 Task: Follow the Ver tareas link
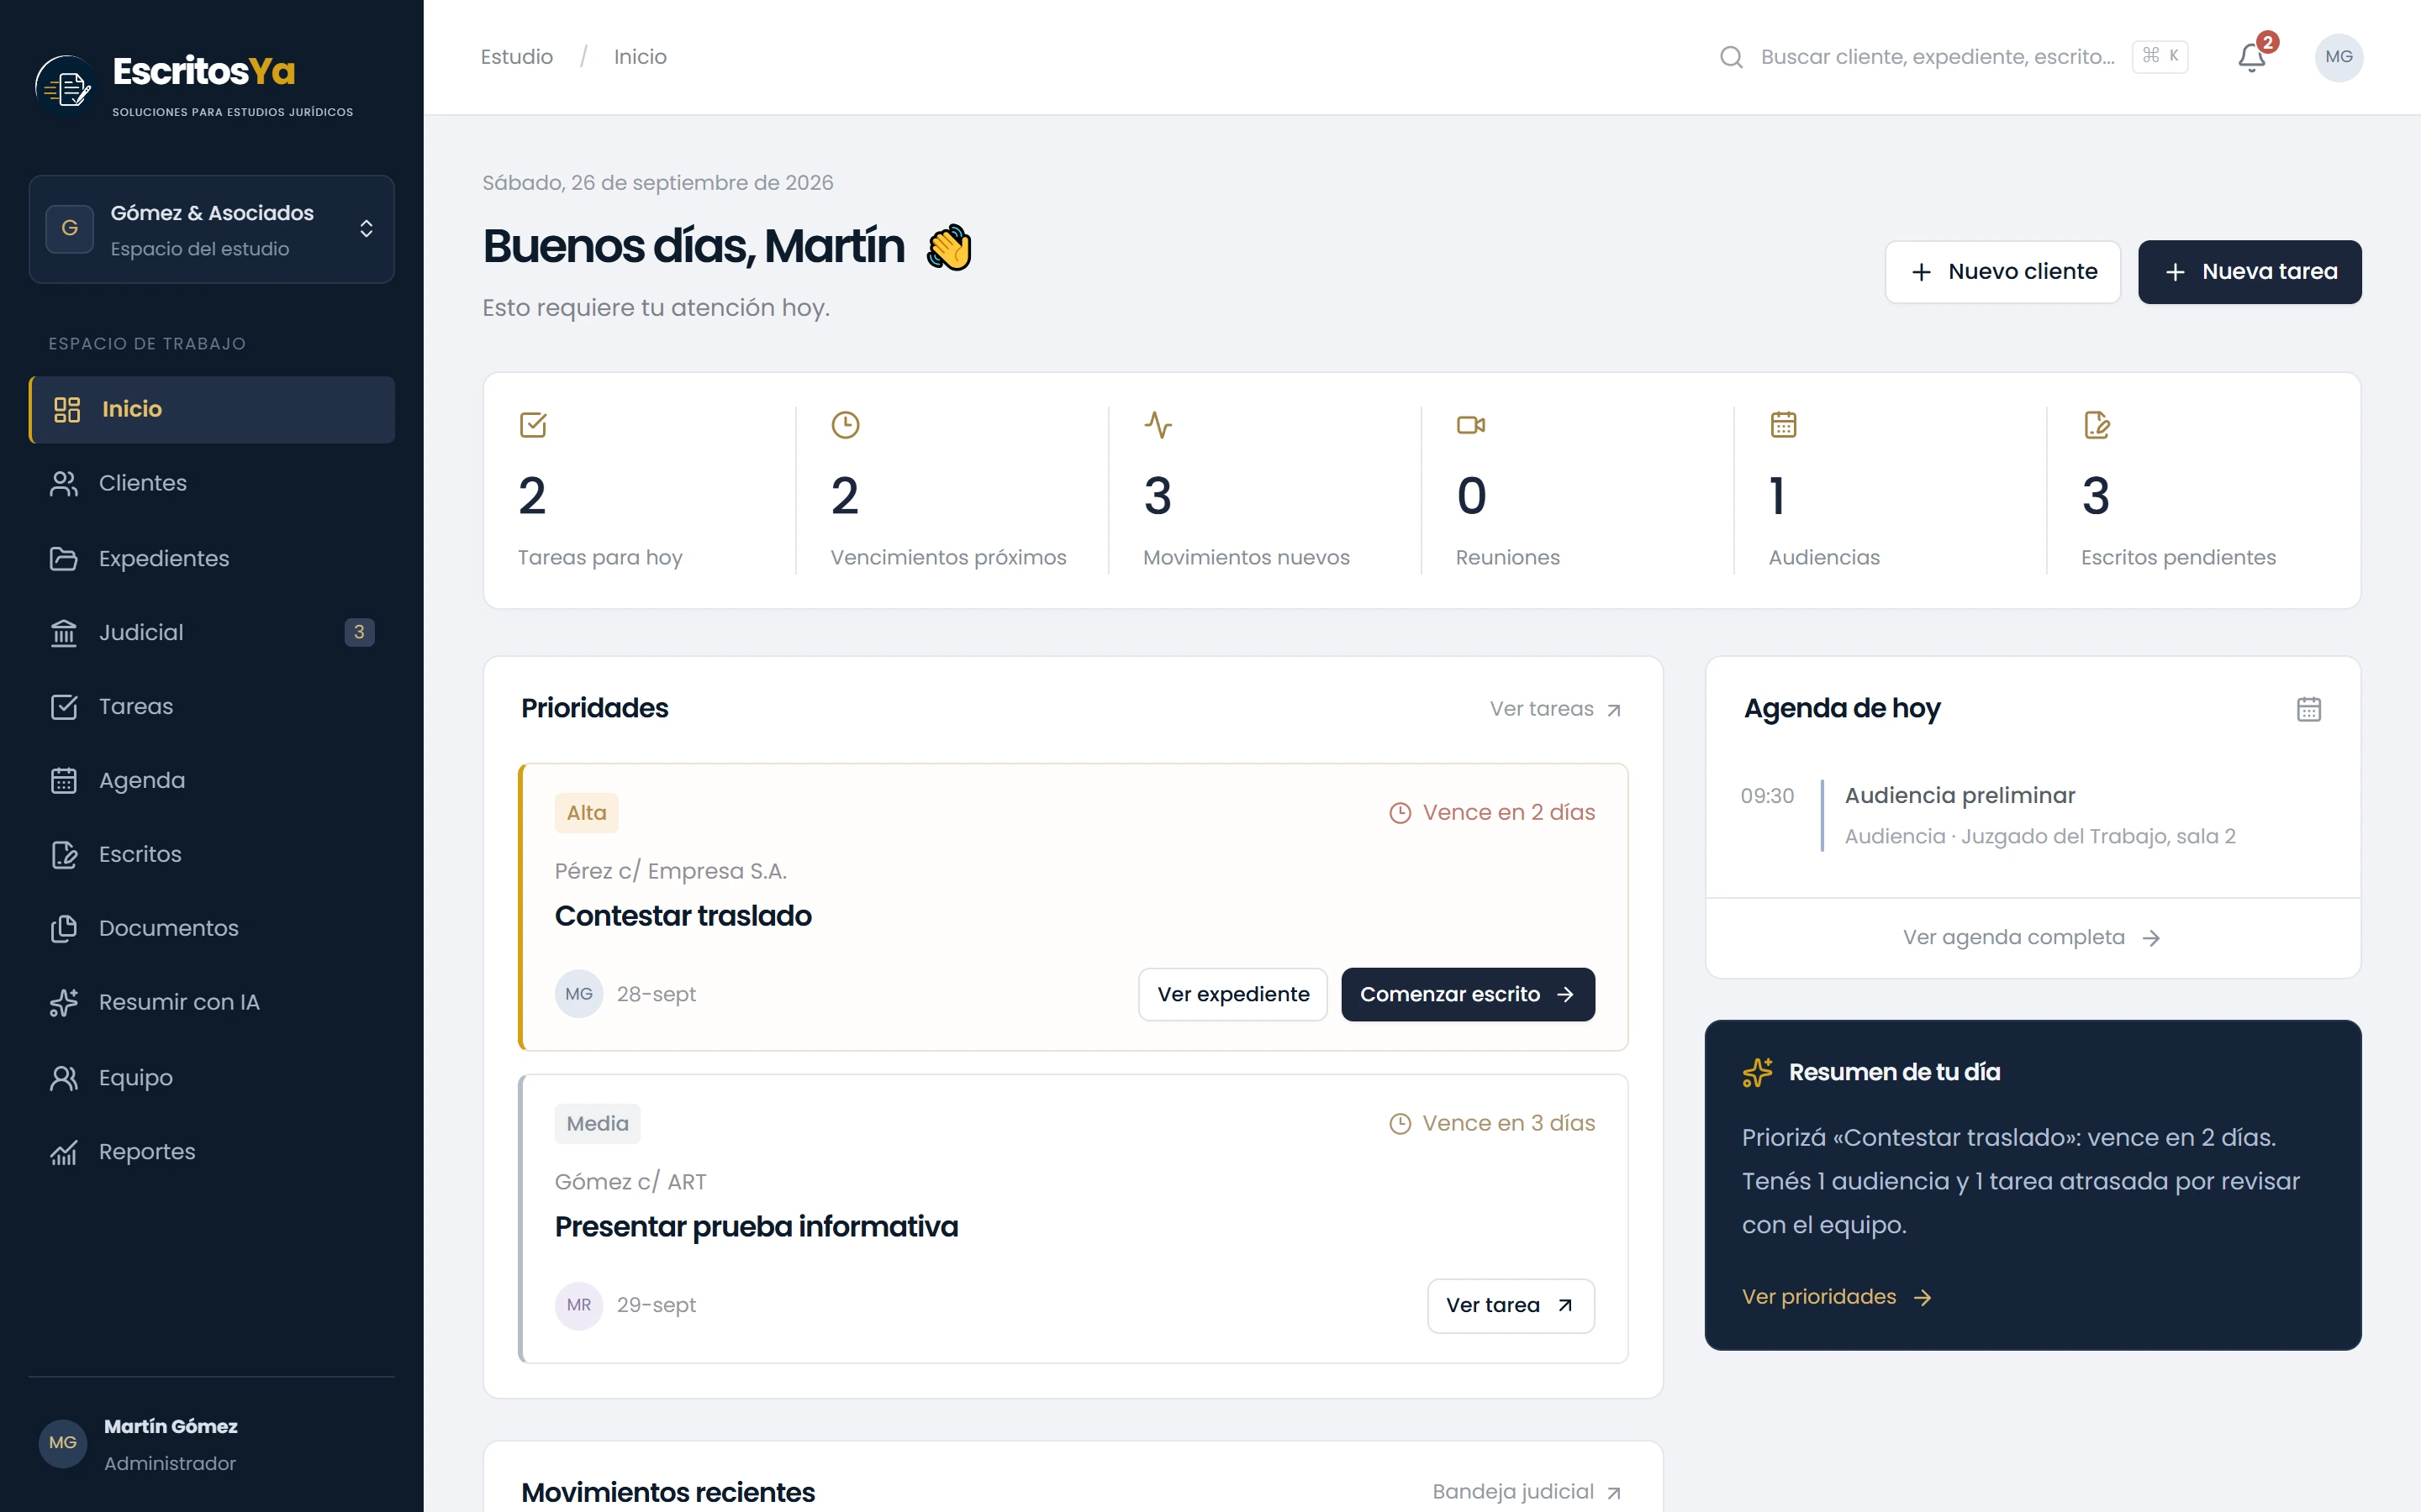click(x=1556, y=709)
